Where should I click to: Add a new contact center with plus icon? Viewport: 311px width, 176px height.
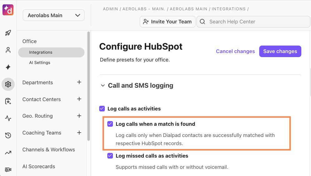(79, 99)
